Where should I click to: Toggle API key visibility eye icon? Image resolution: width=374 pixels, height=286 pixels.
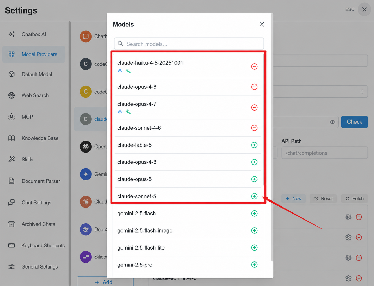coord(332,122)
